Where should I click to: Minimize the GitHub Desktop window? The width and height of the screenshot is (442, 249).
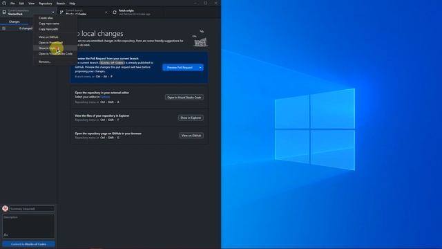(195, 3)
